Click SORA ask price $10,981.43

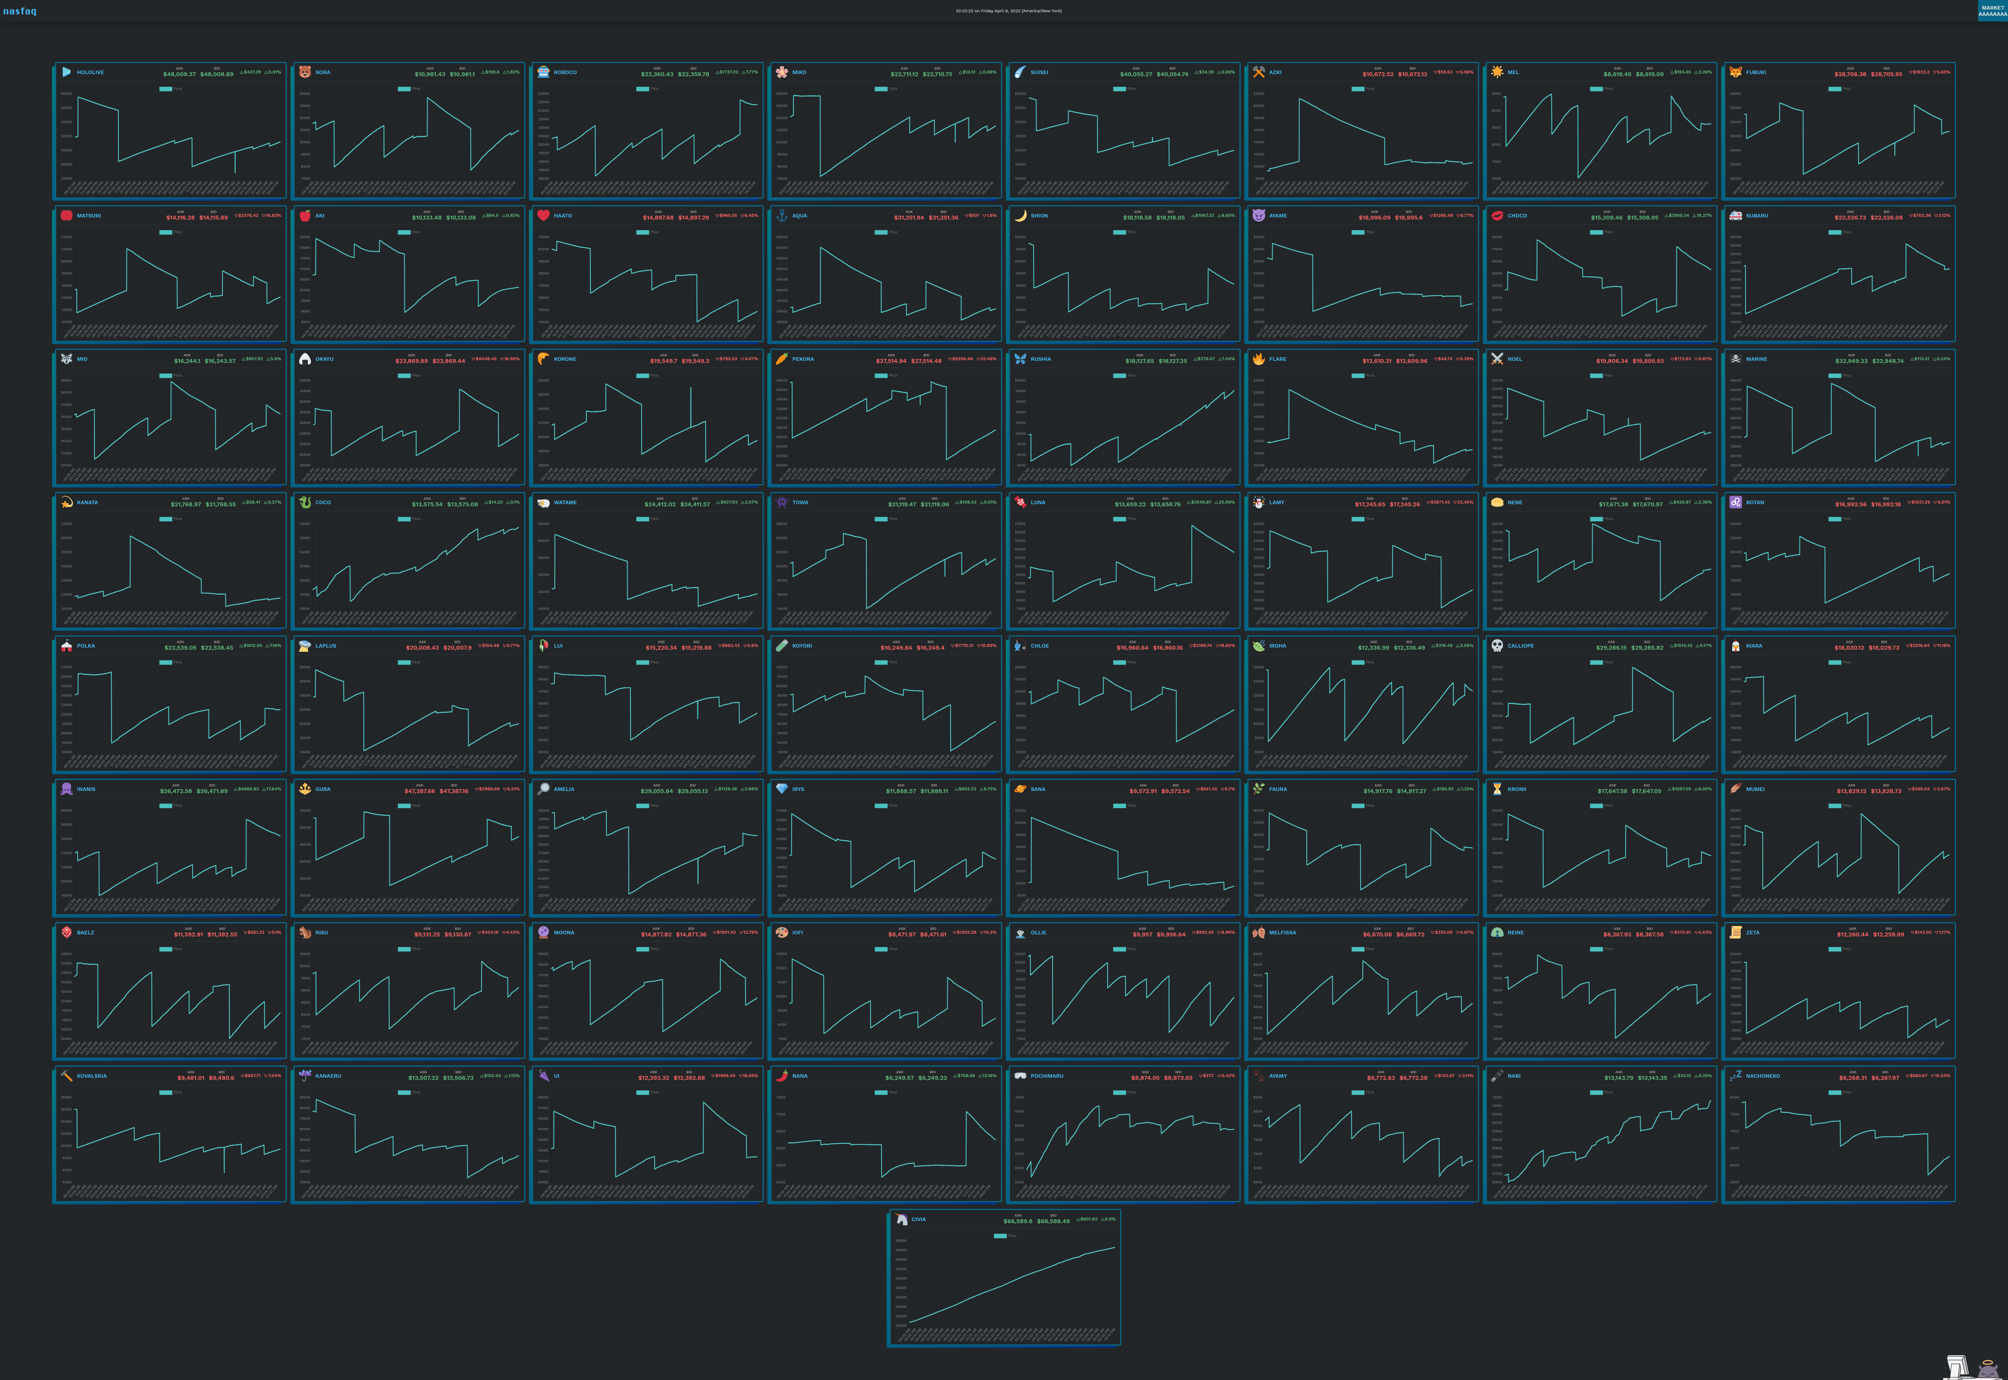click(x=430, y=74)
